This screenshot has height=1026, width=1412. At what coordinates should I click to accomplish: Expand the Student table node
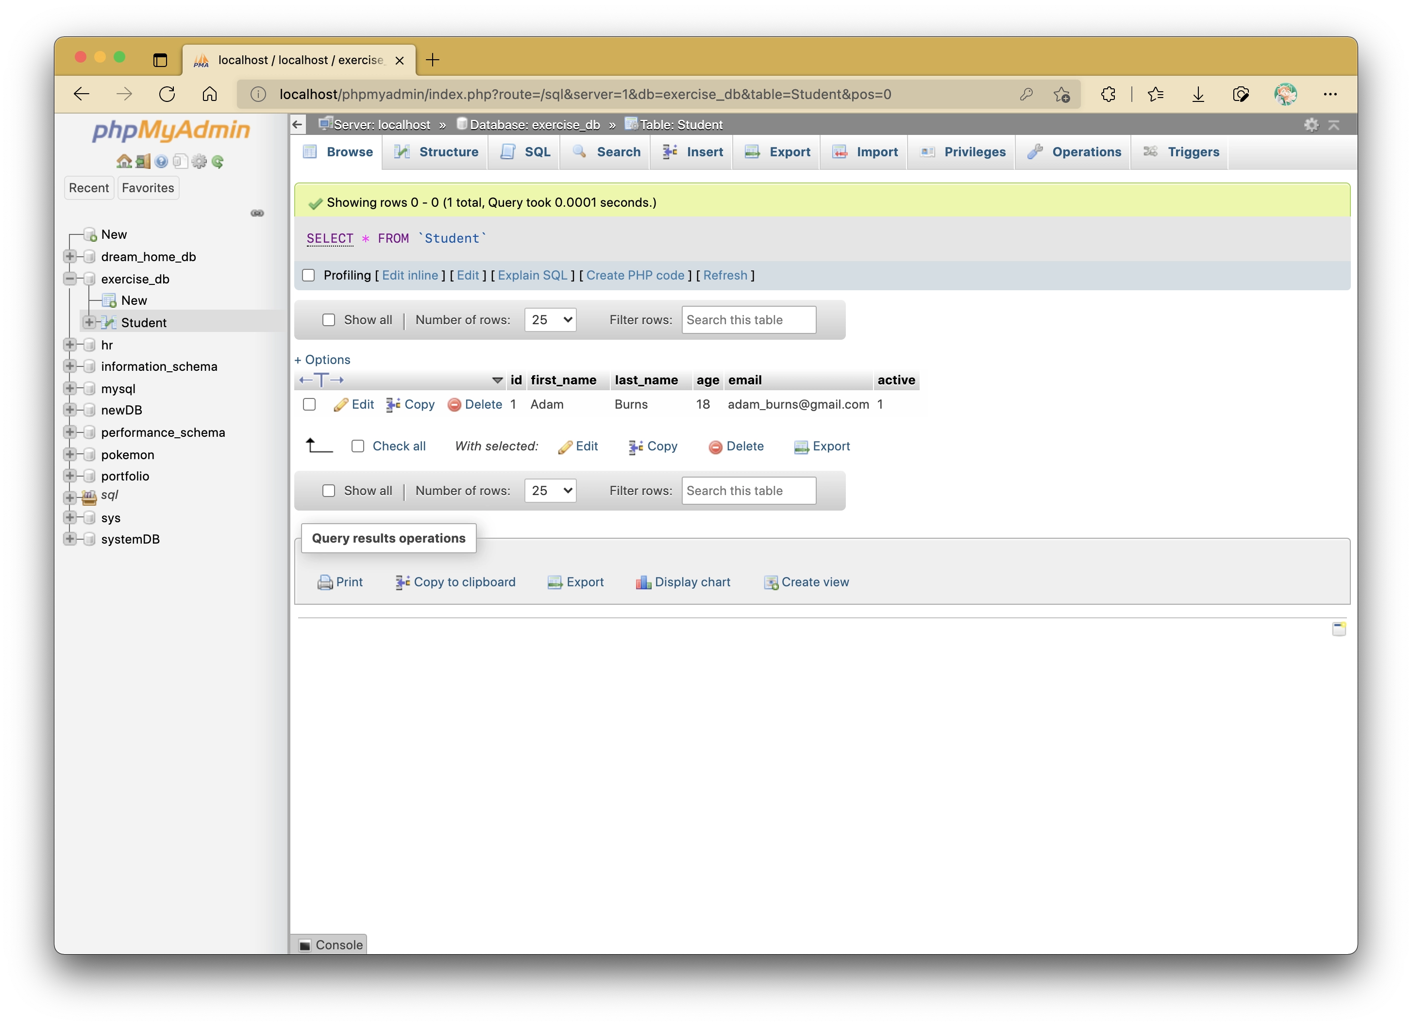point(89,322)
